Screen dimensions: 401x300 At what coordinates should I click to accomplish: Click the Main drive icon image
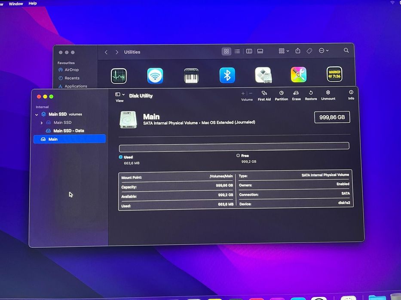(x=128, y=120)
